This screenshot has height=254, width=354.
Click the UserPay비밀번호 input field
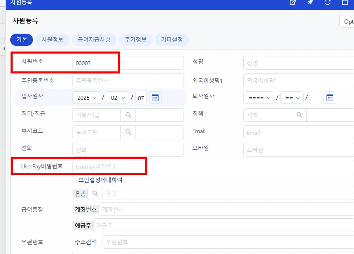point(213,167)
